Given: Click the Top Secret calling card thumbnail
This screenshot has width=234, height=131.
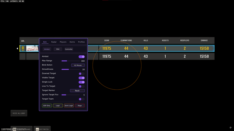Looking at the screenshot, I should [32, 48].
